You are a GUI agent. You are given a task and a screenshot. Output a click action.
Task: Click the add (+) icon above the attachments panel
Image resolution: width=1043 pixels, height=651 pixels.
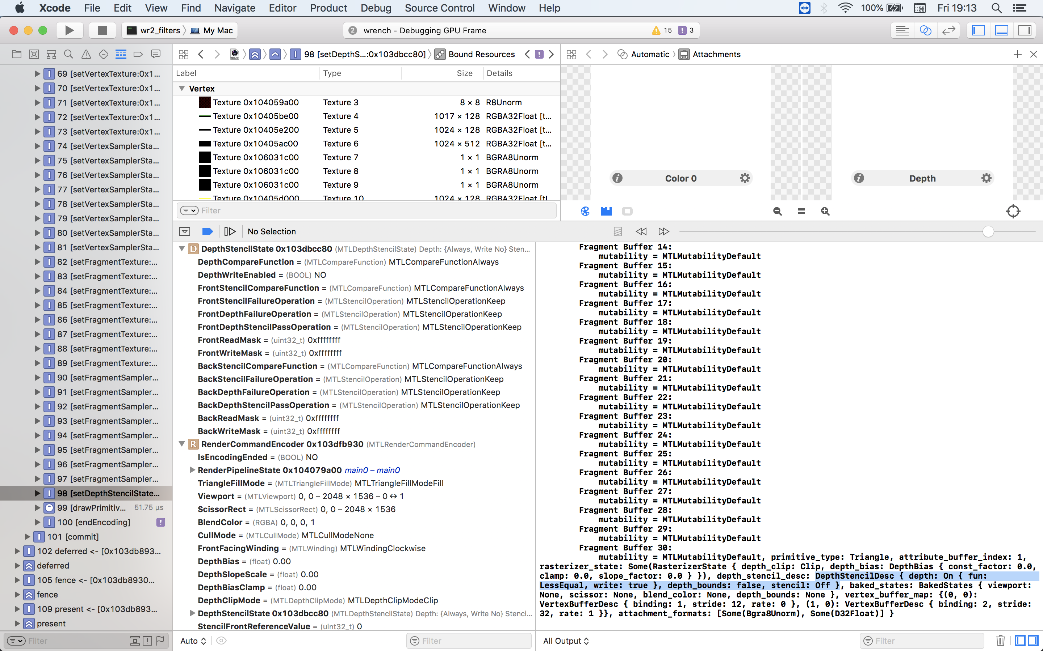1018,54
